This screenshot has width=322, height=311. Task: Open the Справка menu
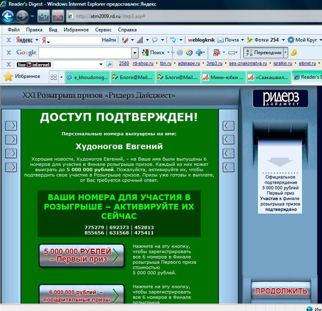[127, 30]
